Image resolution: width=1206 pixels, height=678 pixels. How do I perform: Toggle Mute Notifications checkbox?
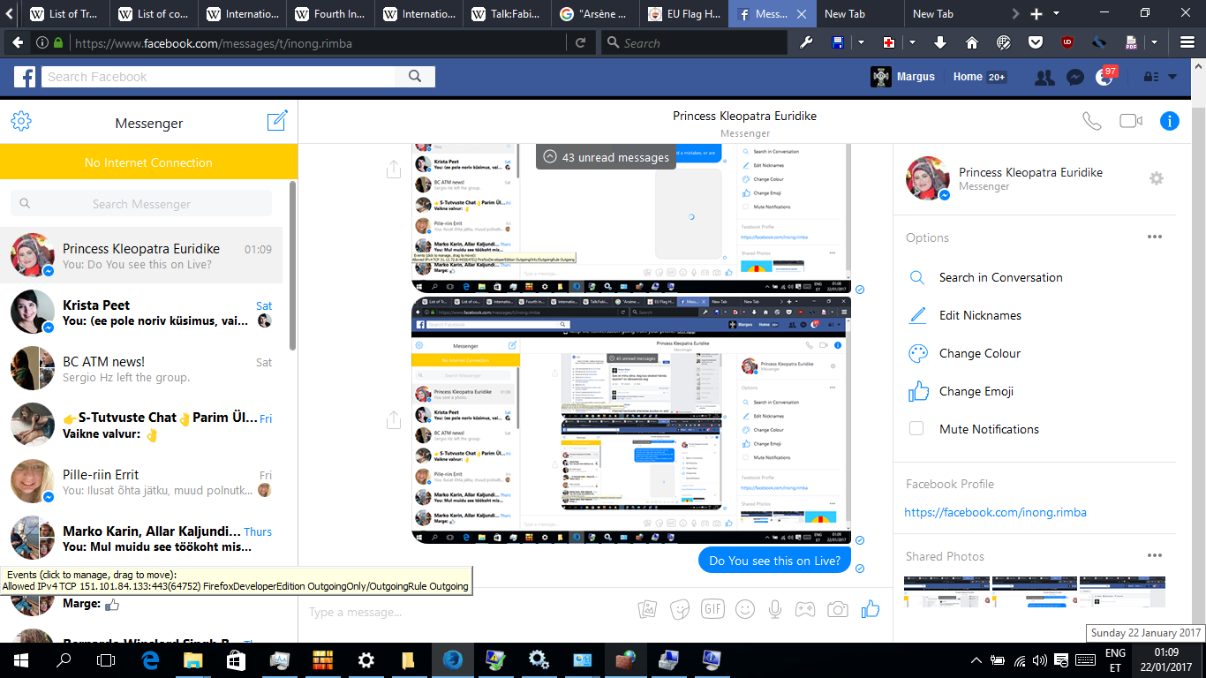pyautogui.click(x=916, y=429)
